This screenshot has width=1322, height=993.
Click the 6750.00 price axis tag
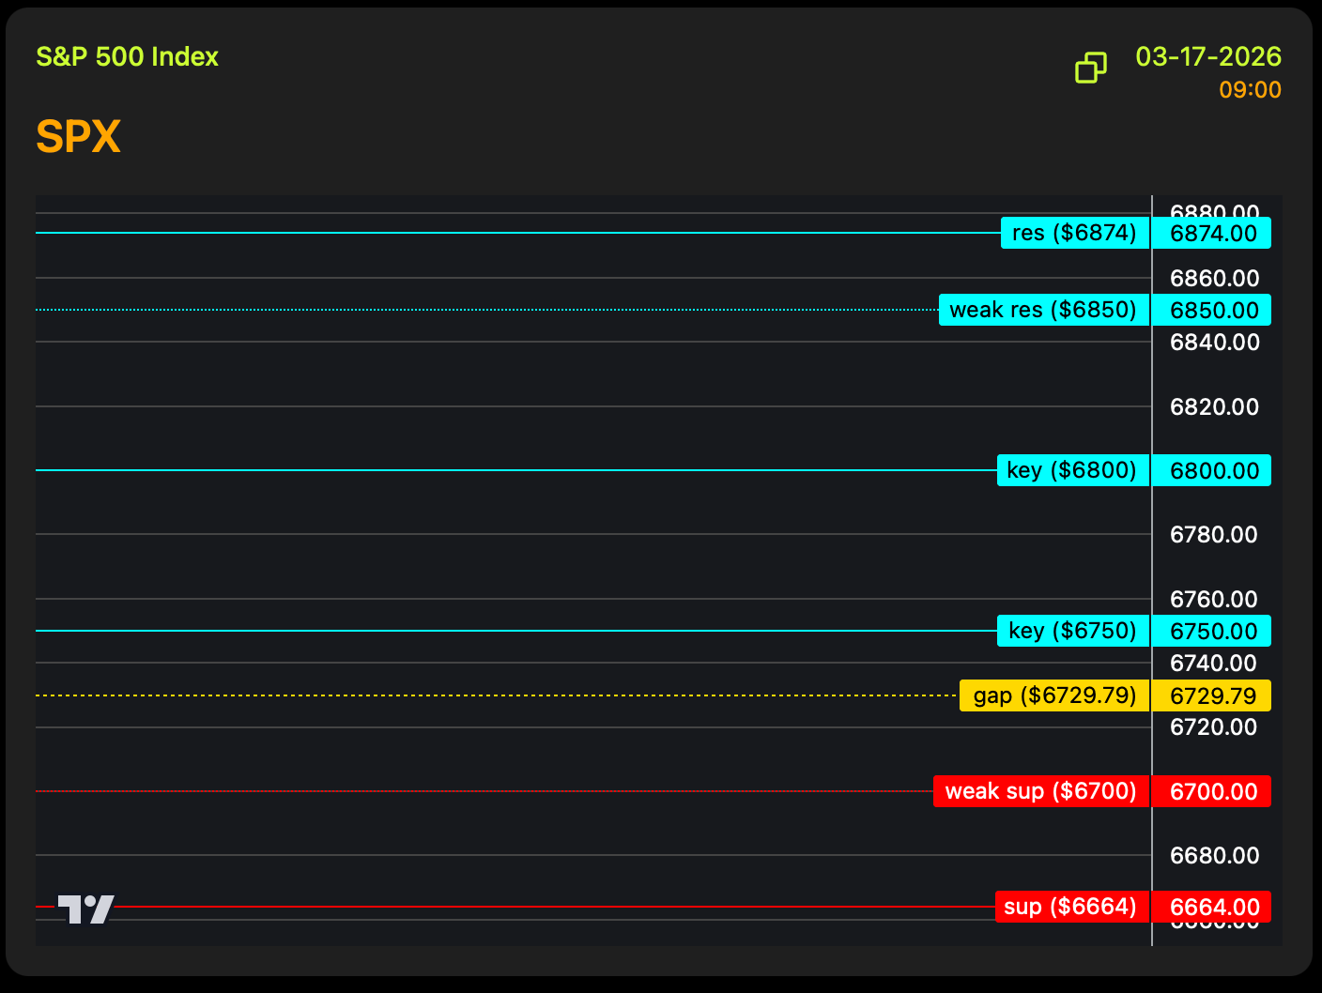tap(1212, 631)
